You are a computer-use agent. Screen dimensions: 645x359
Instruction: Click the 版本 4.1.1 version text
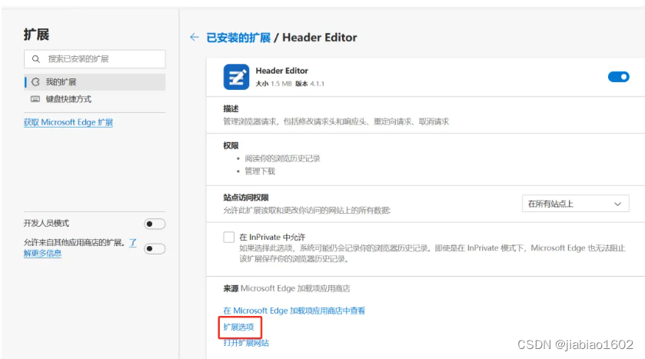click(310, 84)
